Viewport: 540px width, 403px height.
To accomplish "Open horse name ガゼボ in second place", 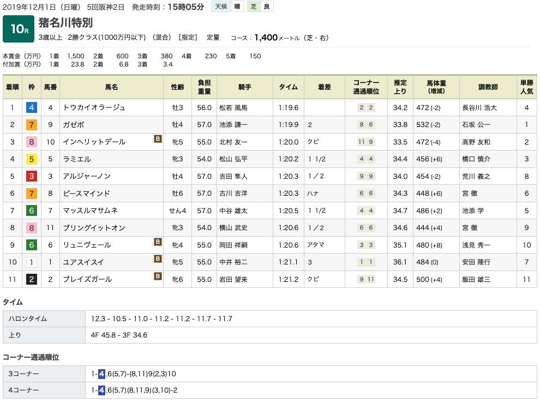I will point(75,125).
